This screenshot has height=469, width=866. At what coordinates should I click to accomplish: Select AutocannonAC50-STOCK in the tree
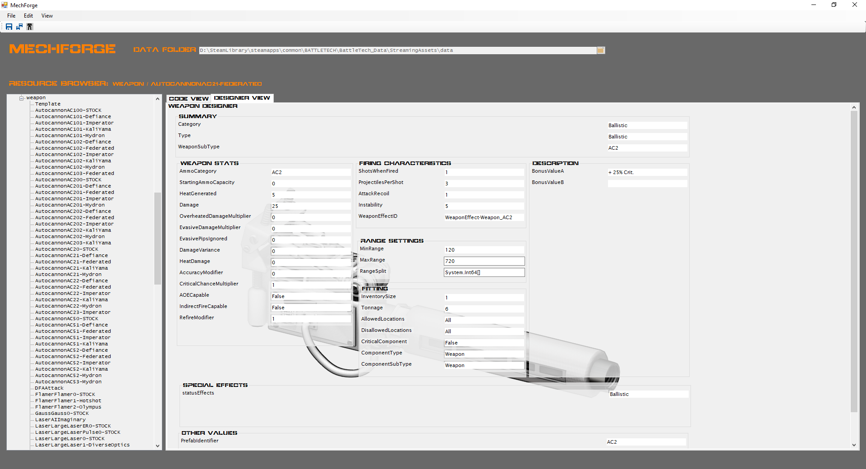pyautogui.click(x=67, y=319)
